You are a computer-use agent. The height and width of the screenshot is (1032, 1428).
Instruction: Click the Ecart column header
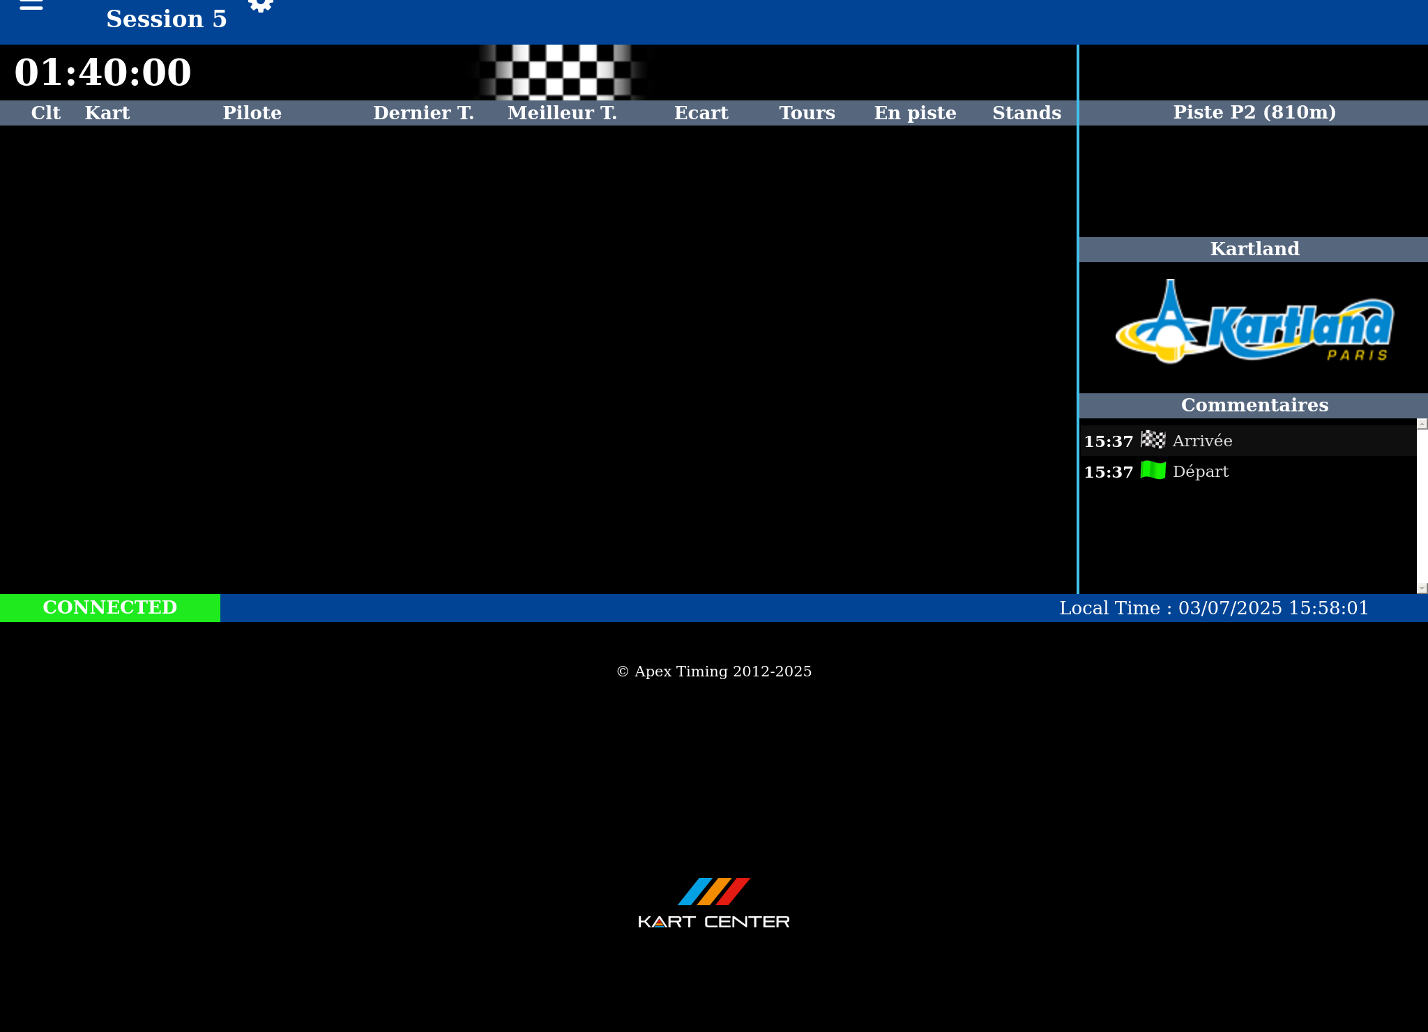click(x=701, y=113)
